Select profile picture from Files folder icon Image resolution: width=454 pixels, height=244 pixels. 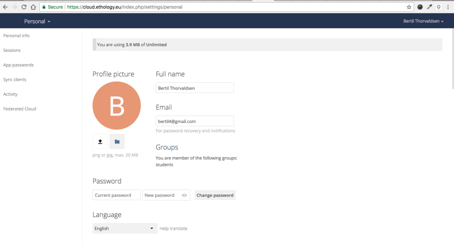click(x=117, y=141)
